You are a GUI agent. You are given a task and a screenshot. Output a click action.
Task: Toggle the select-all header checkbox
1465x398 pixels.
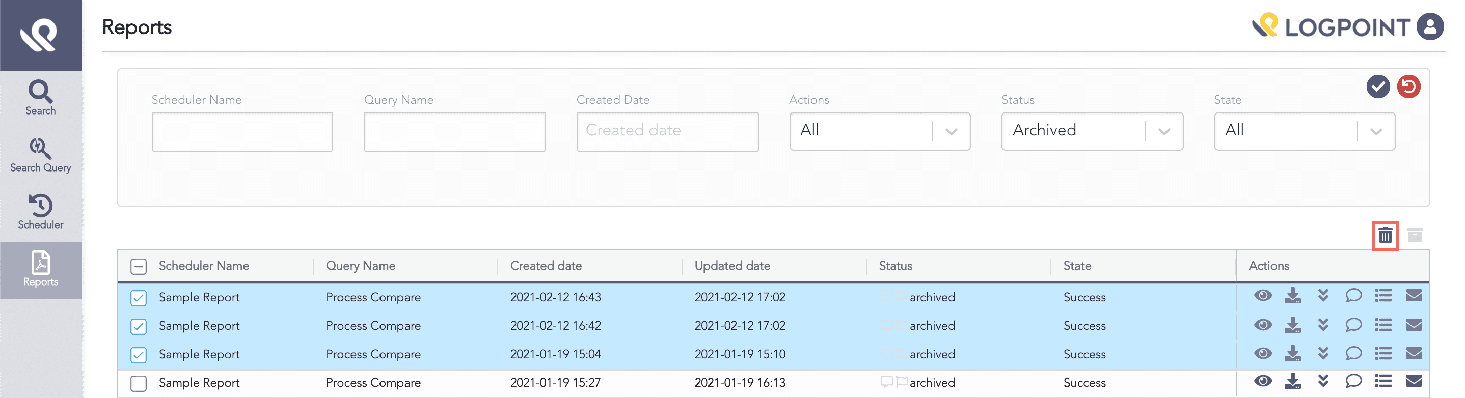(x=138, y=267)
